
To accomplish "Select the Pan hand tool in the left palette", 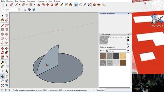I will click(7, 77).
